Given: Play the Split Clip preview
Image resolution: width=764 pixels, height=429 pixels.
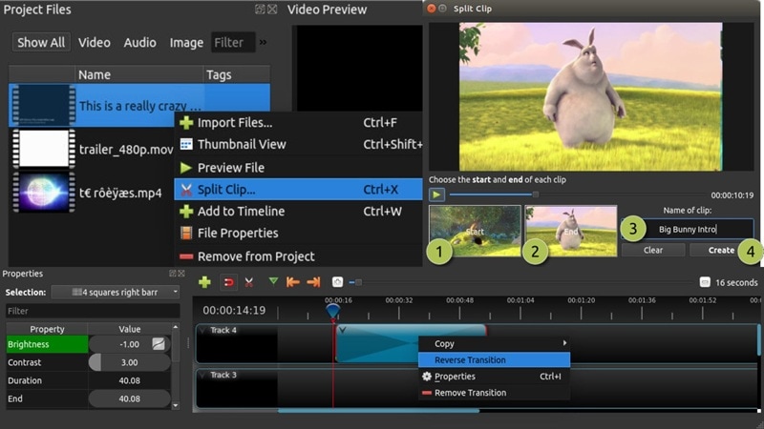Looking at the screenshot, I should (x=436, y=195).
